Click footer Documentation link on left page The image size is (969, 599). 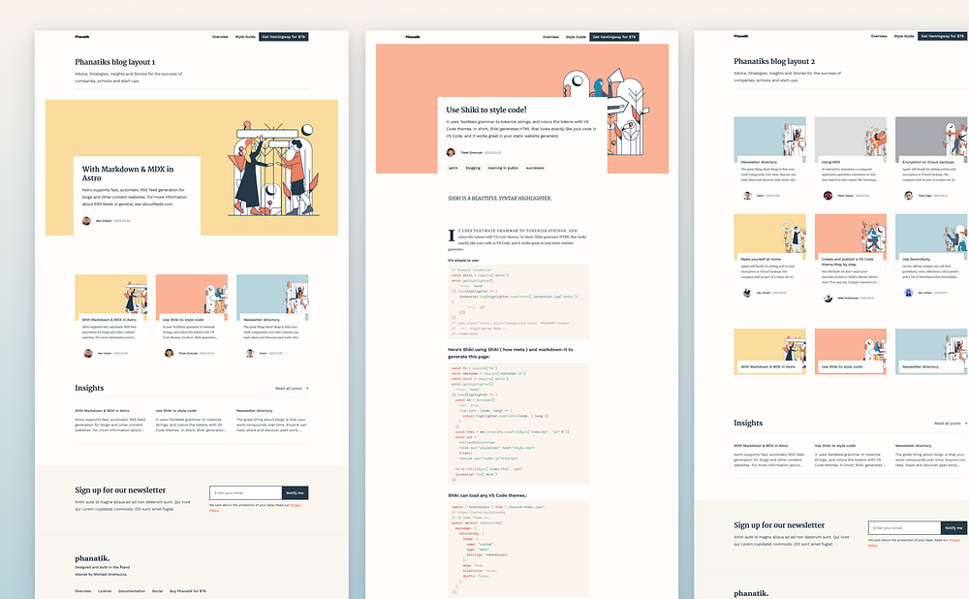click(132, 591)
